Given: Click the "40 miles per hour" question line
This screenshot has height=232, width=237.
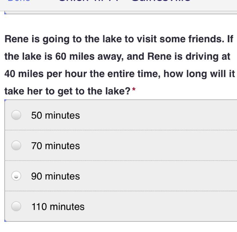Looking at the screenshot, I should [x=119, y=74].
